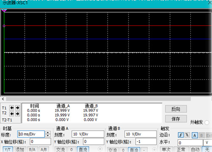Select the magenta T1 cursor marker at top
Image resolution: width=212 pixels, height=152 pixels.
pos(4,11)
